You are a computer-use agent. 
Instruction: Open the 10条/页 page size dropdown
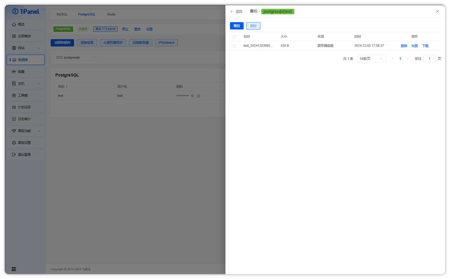371,59
